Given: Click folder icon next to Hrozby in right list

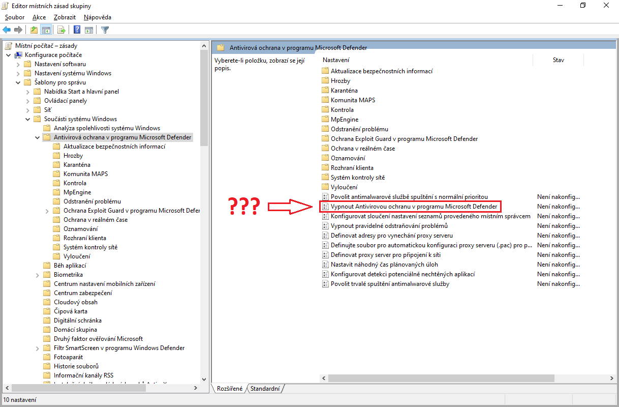Looking at the screenshot, I should click(x=325, y=80).
